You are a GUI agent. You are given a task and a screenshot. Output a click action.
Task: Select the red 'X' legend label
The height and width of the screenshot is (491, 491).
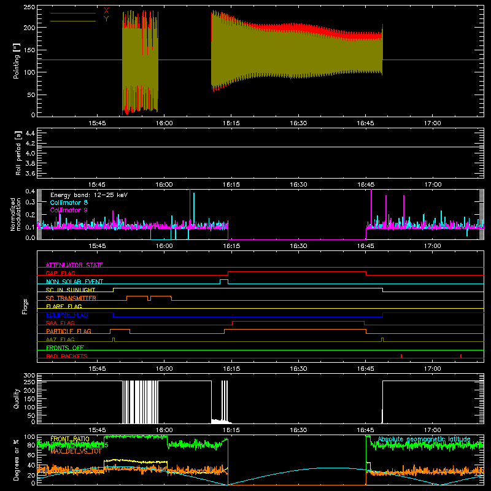click(x=106, y=10)
